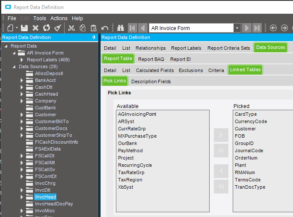Open the Actions menu
293x217 pixels.
coord(59,18)
